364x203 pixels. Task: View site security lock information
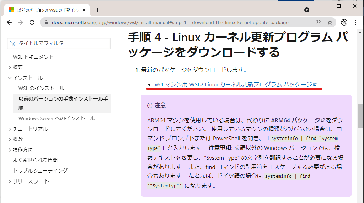[46, 22]
